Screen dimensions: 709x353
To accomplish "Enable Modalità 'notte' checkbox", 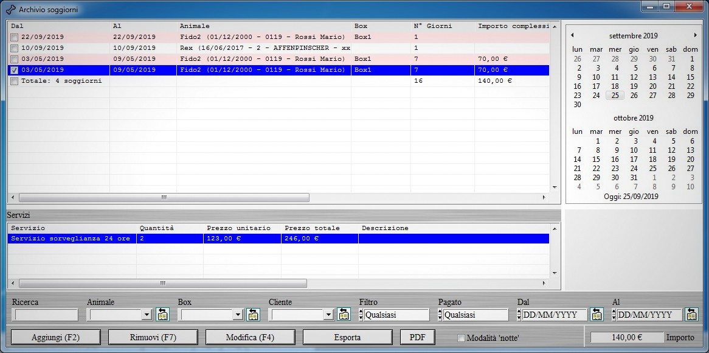I will [x=461, y=338].
